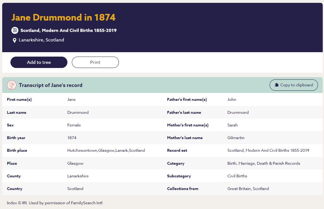The height and width of the screenshot is (209, 324).
Task: Click the father's first name John
Action: (x=232, y=100)
